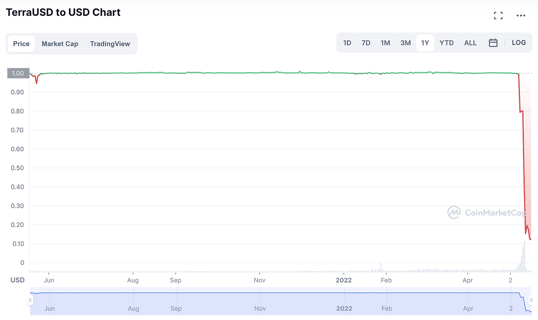Click the USD currency label
Image resolution: width=538 pixels, height=320 pixels.
coord(18,280)
